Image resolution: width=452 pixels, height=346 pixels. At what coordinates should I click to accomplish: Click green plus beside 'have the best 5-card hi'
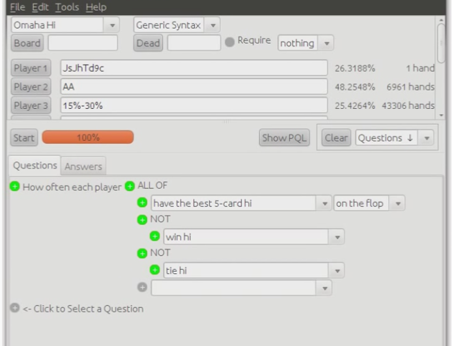point(142,203)
